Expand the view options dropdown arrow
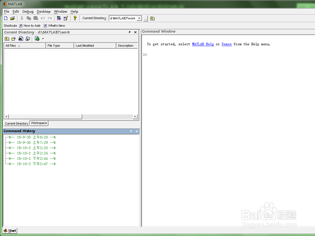 coord(43,39)
